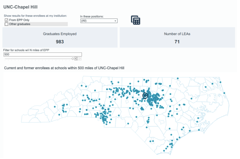
Task: Click the 'Show results for these enrollees' label
Action: pos(35,16)
